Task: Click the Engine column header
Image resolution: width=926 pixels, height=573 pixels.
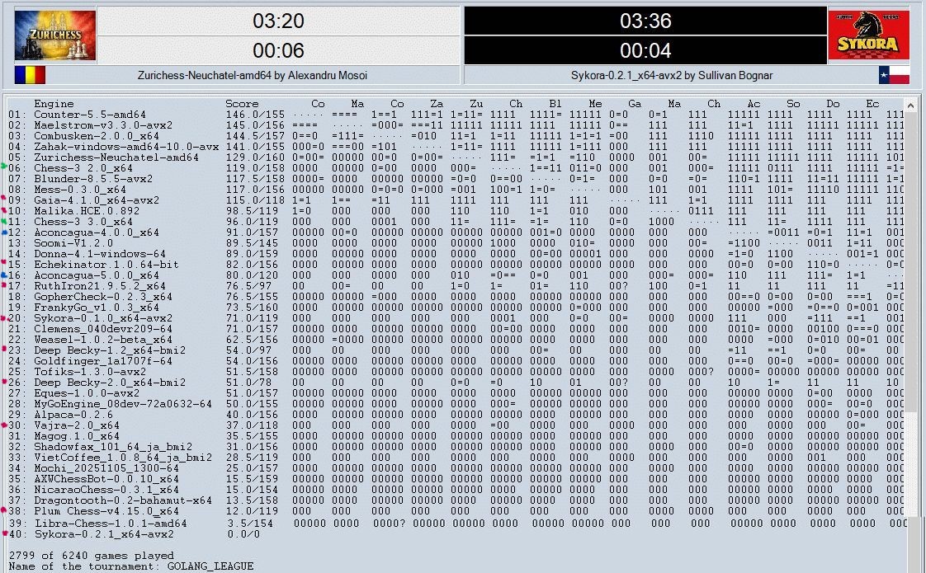Action: coord(54,104)
